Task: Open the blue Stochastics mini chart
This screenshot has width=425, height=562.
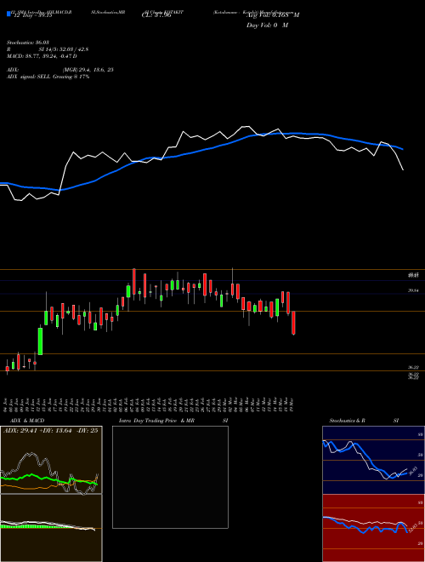Action: [373, 460]
